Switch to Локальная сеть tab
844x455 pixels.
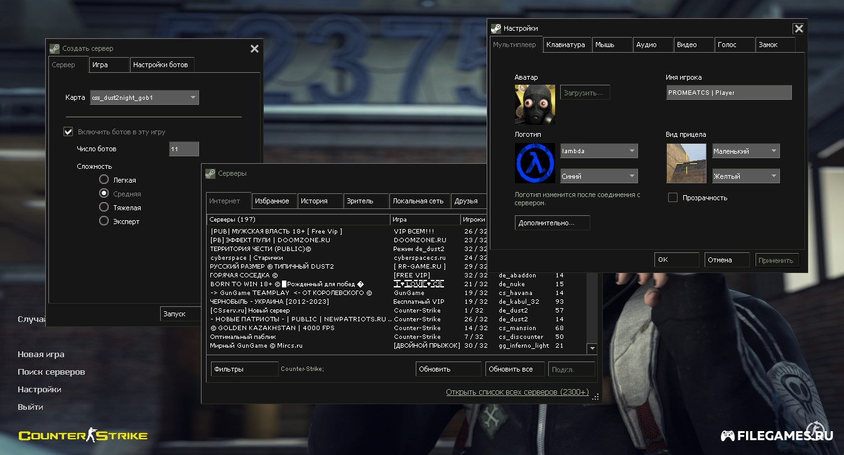click(x=419, y=201)
